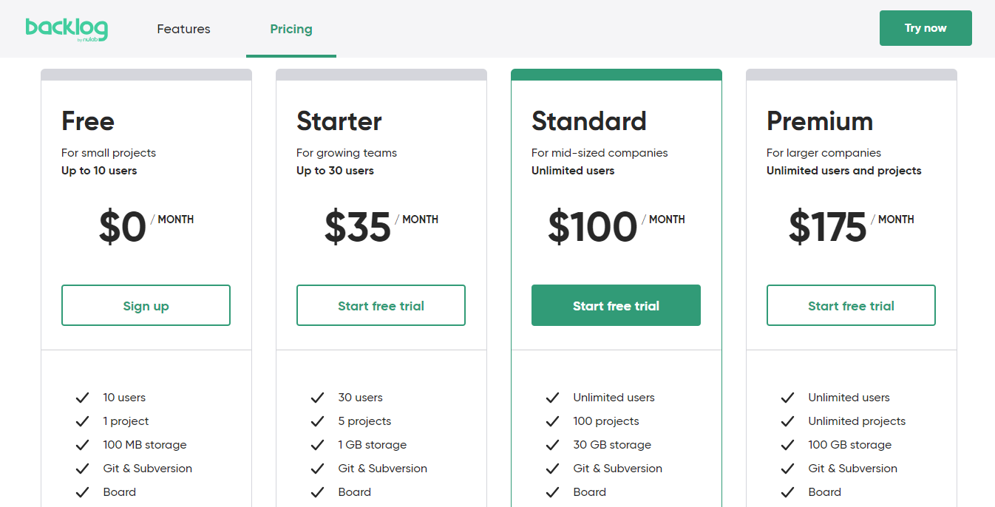Screen dimensions: 995x507
Task: Click the $100 per month price
Action: (593, 227)
